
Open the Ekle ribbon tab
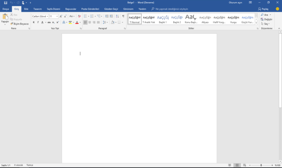26,9
